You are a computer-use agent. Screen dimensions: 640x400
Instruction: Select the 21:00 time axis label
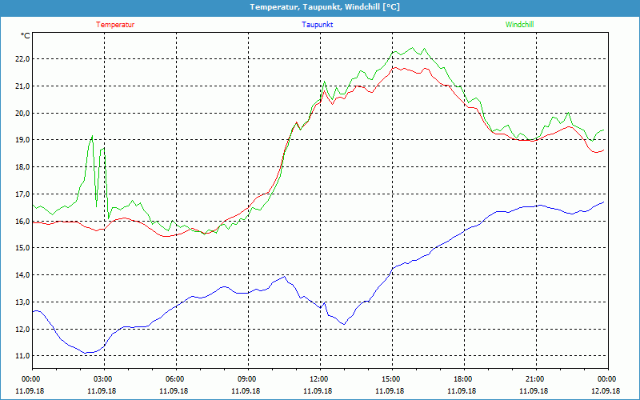[535, 379]
